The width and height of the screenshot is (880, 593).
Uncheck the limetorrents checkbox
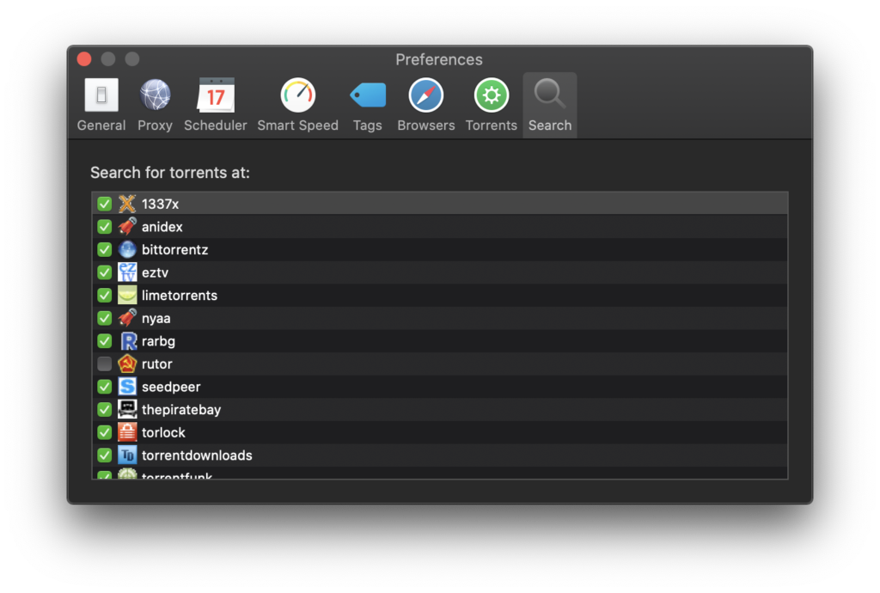click(104, 295)
